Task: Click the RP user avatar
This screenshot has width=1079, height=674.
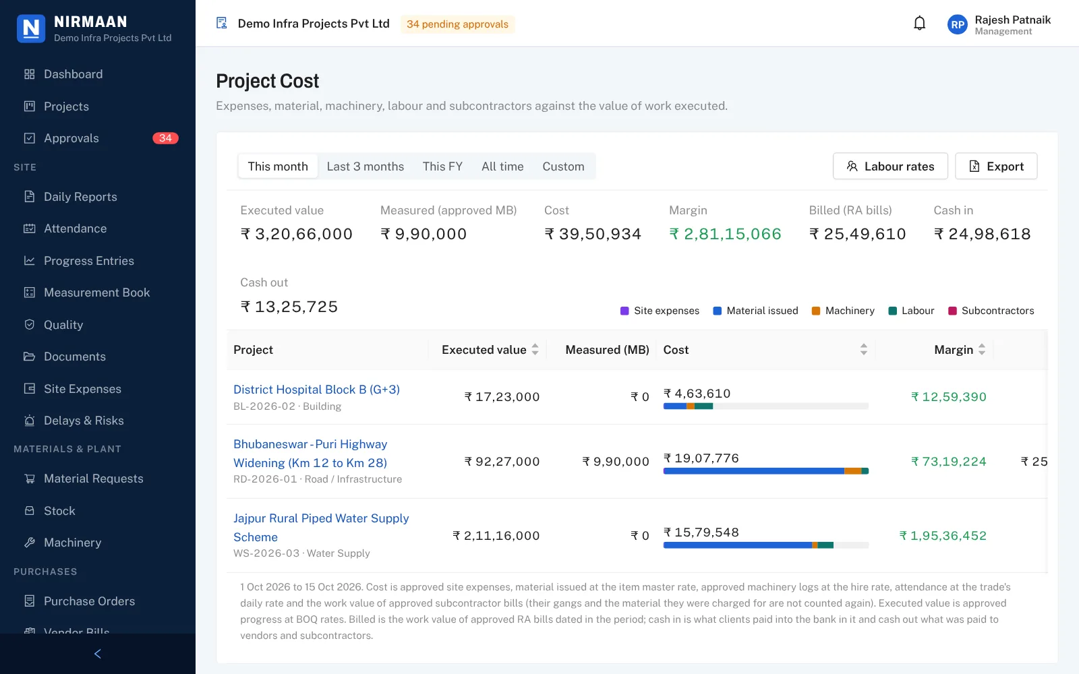Action: click(958, 25)
